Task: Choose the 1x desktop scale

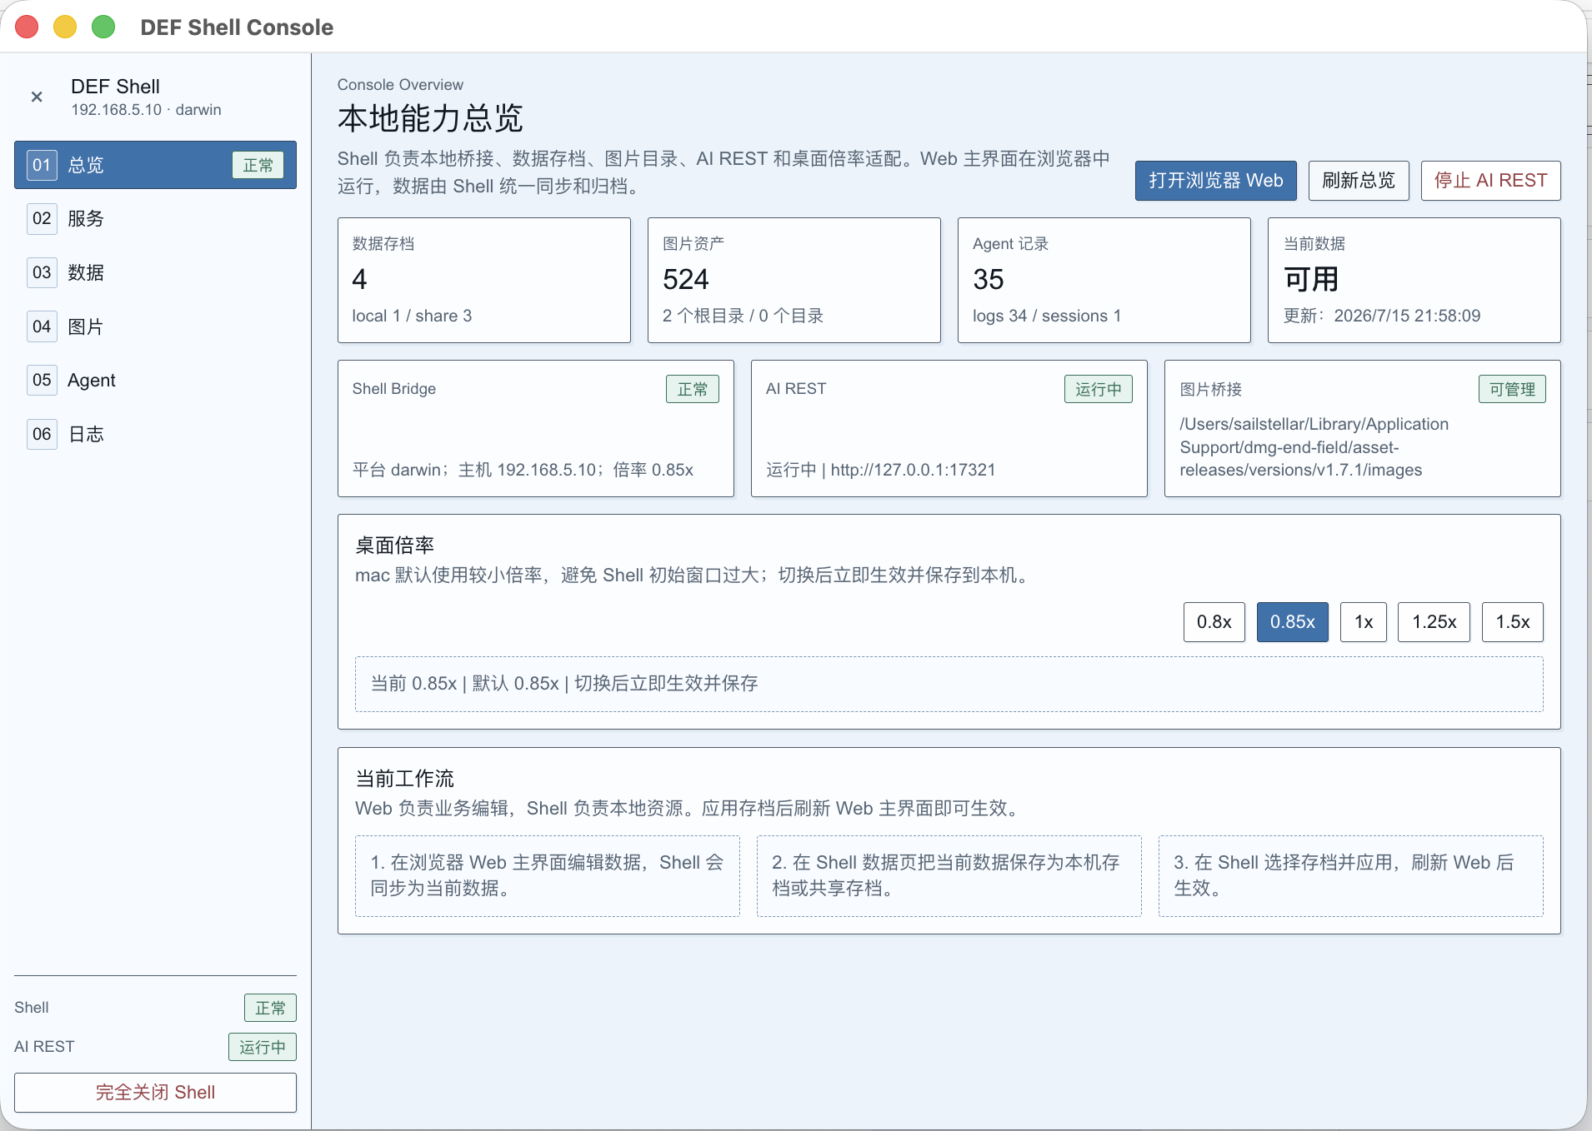Action: pyautogui.click(x=1364, y=622)
